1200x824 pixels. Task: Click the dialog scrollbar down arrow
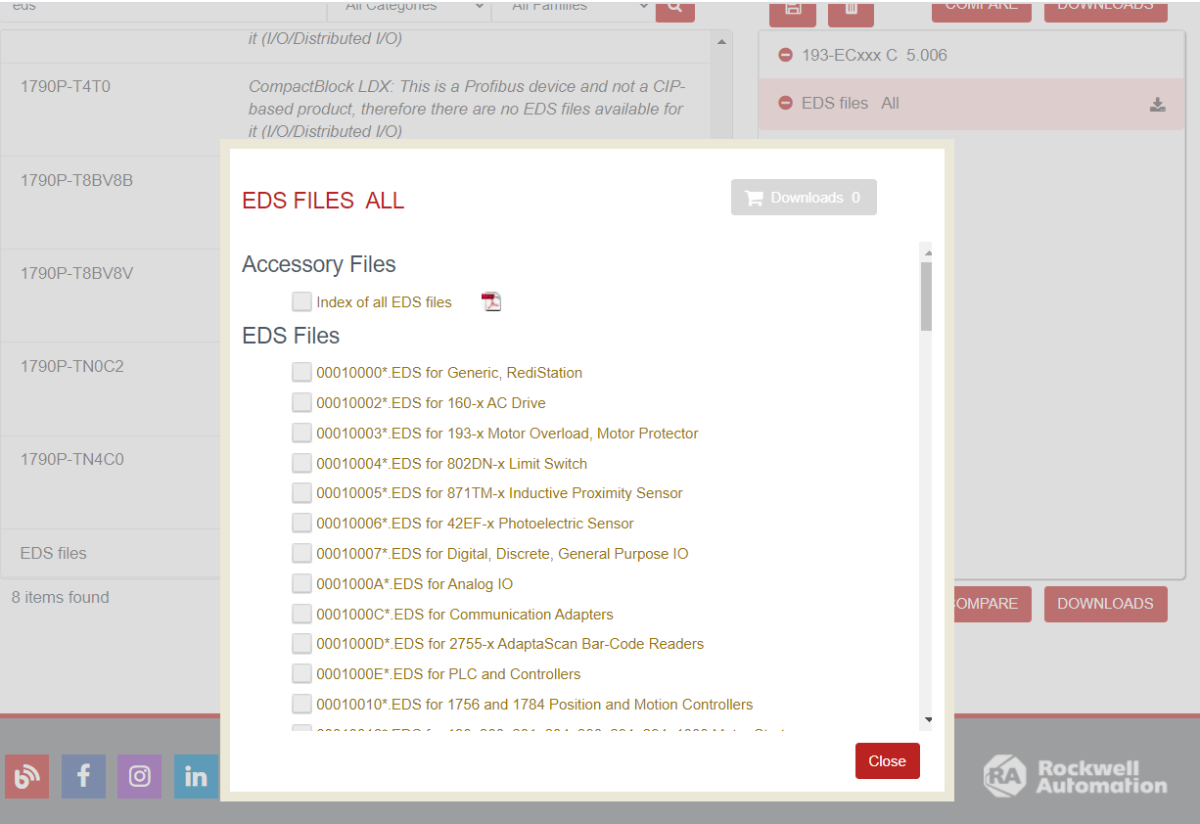[x=927, y=719]
